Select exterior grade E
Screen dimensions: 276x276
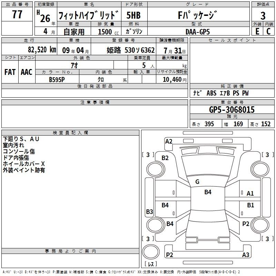(257, 31)
